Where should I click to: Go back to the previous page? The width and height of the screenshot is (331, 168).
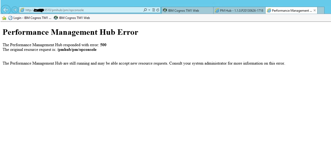6,10
